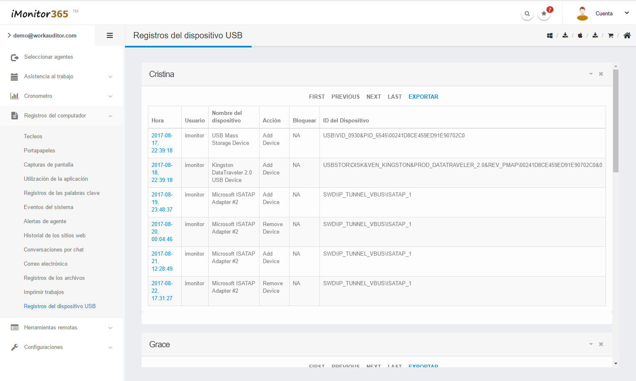Go to home via the house icon
Viewport: 636px width, 381px height.
(x=627, y=35)
